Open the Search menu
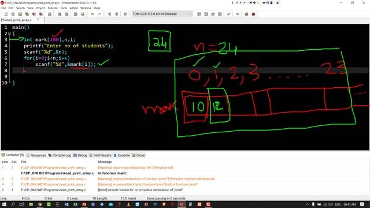Viewport: 370px width, 208px height. tap(20, 8)
